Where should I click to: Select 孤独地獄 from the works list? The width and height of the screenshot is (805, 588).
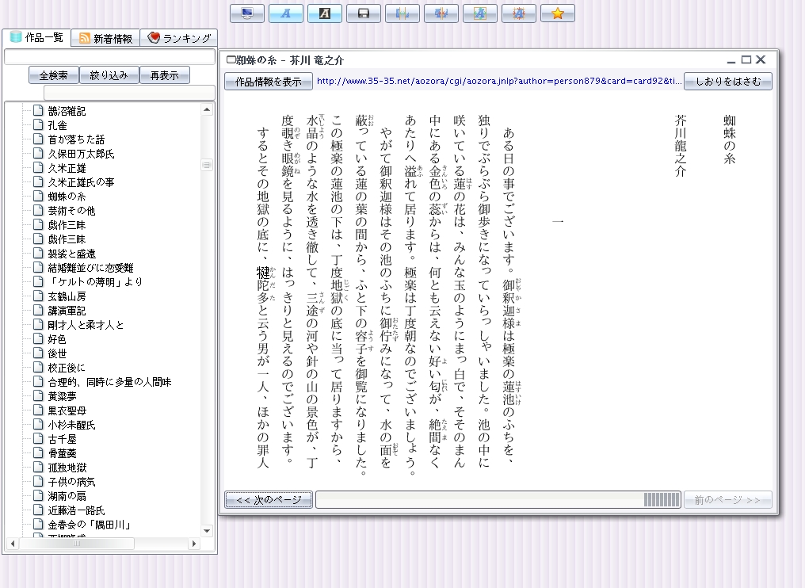(x=67, y=468)
